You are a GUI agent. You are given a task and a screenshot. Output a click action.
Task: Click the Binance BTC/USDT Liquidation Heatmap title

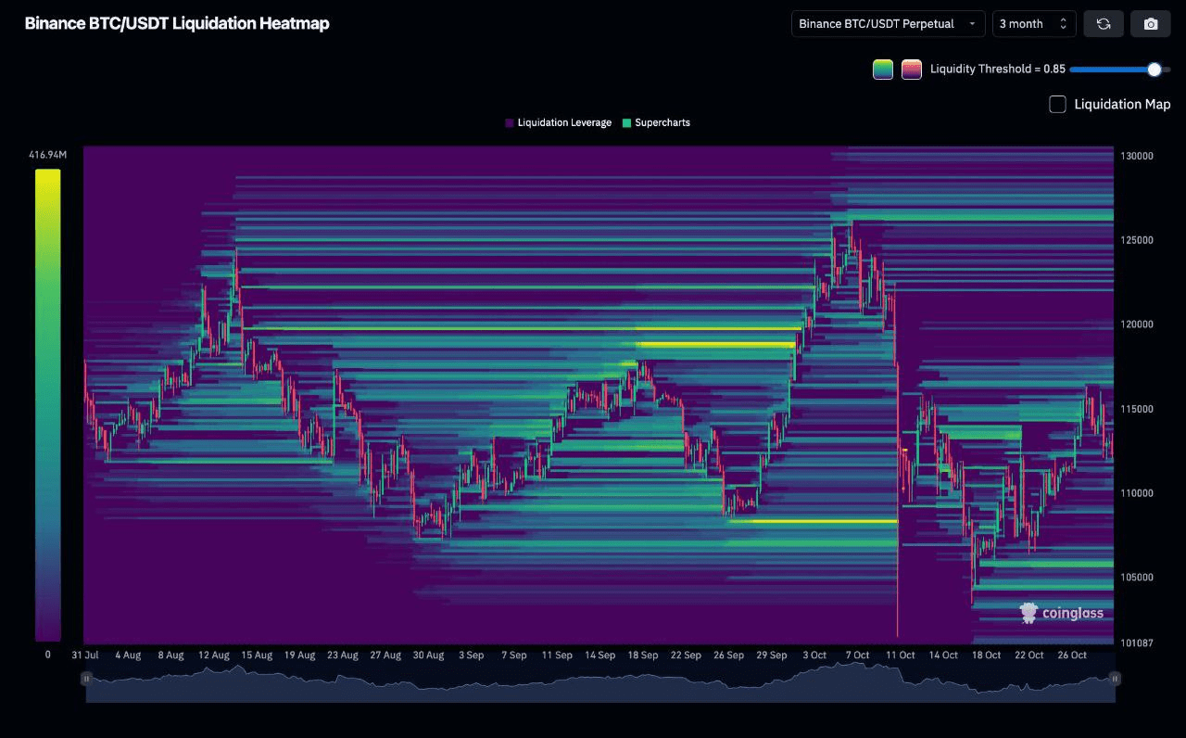click(x=177, y=23)
